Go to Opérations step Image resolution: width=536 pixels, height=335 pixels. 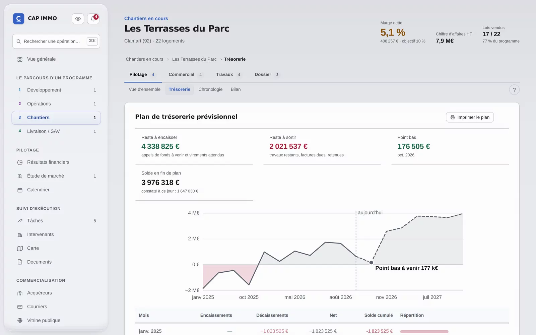click(56, 104)
